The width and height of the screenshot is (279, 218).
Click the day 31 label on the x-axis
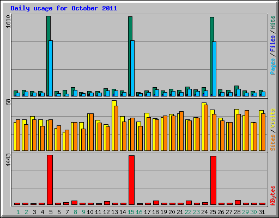coord(262,212)
